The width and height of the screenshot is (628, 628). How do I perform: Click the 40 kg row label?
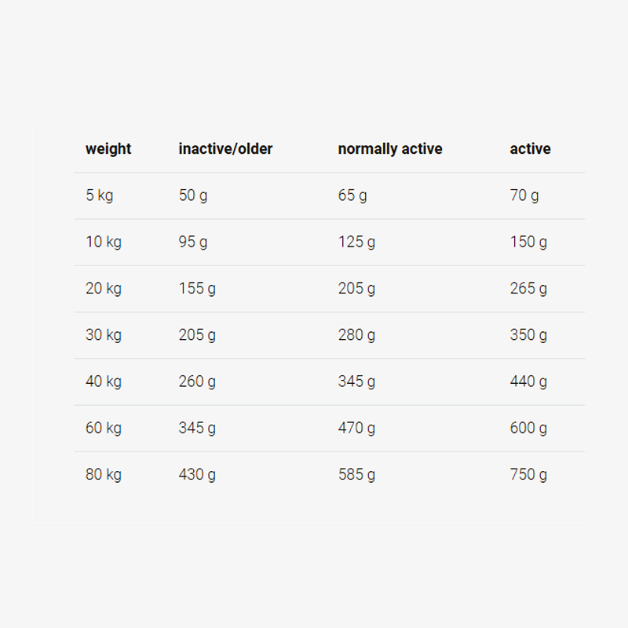pyautogui.click(x=104, y=382)
